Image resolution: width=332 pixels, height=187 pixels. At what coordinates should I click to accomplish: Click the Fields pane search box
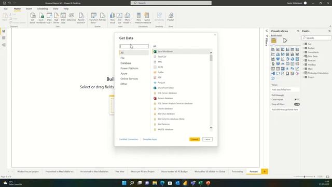(x=316, y=38)
